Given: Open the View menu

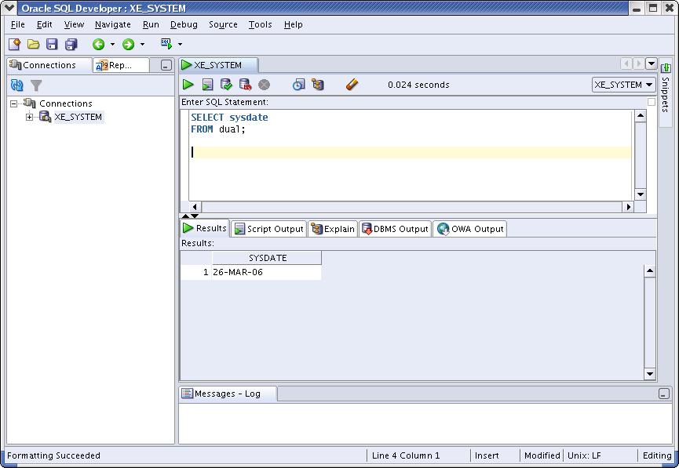Looking at the screenshot, I should coord(74,24).
